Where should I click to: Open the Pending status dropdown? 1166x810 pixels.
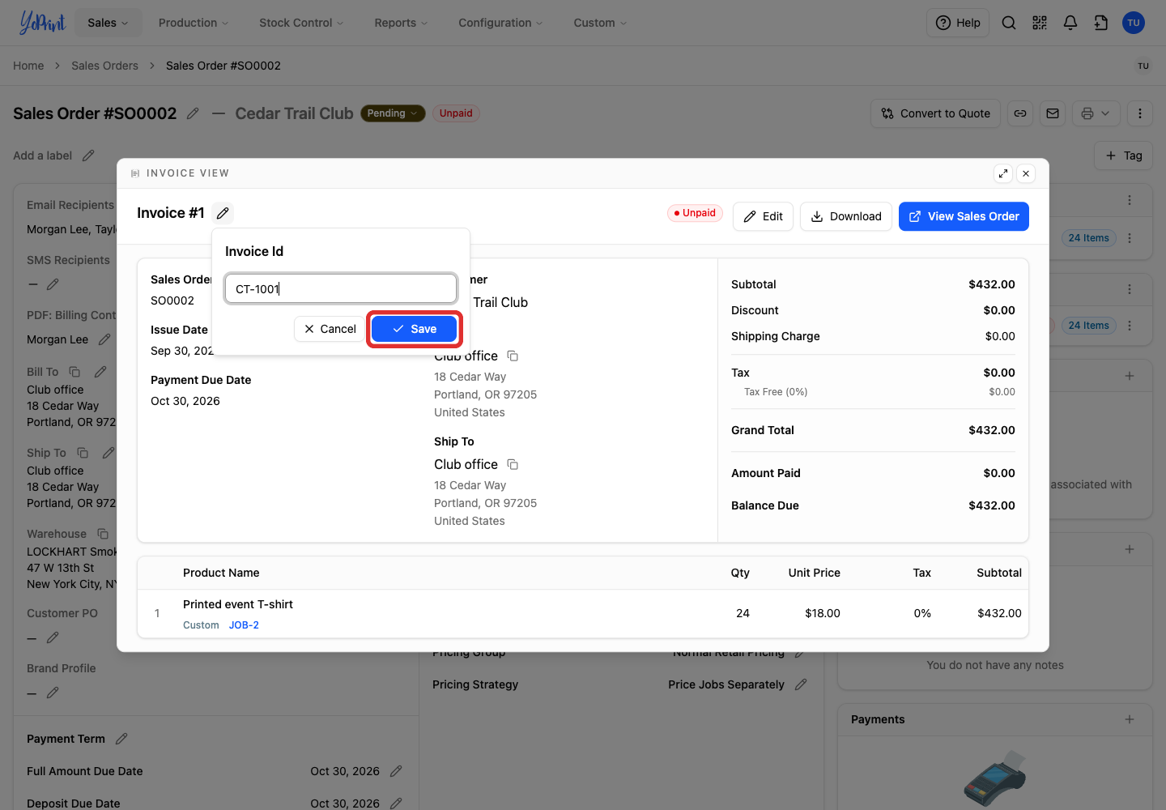point(393,113)
